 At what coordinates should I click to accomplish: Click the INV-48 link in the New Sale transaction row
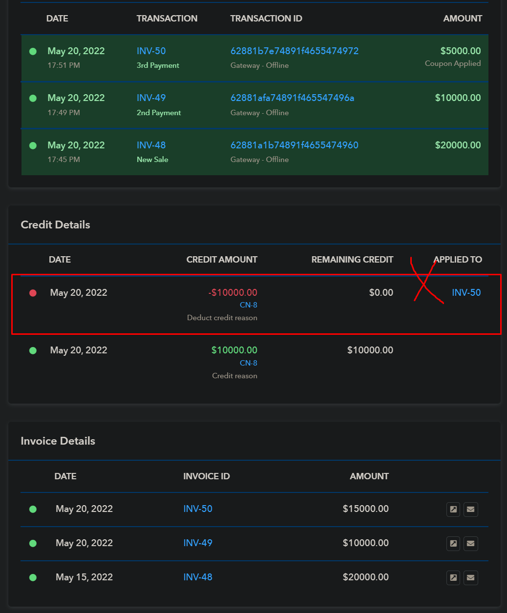(x=151, y=145)
